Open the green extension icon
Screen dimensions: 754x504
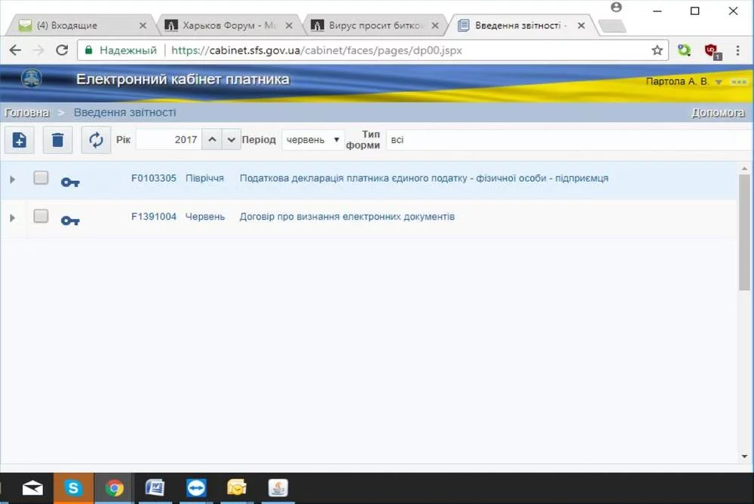coord(684,50)
